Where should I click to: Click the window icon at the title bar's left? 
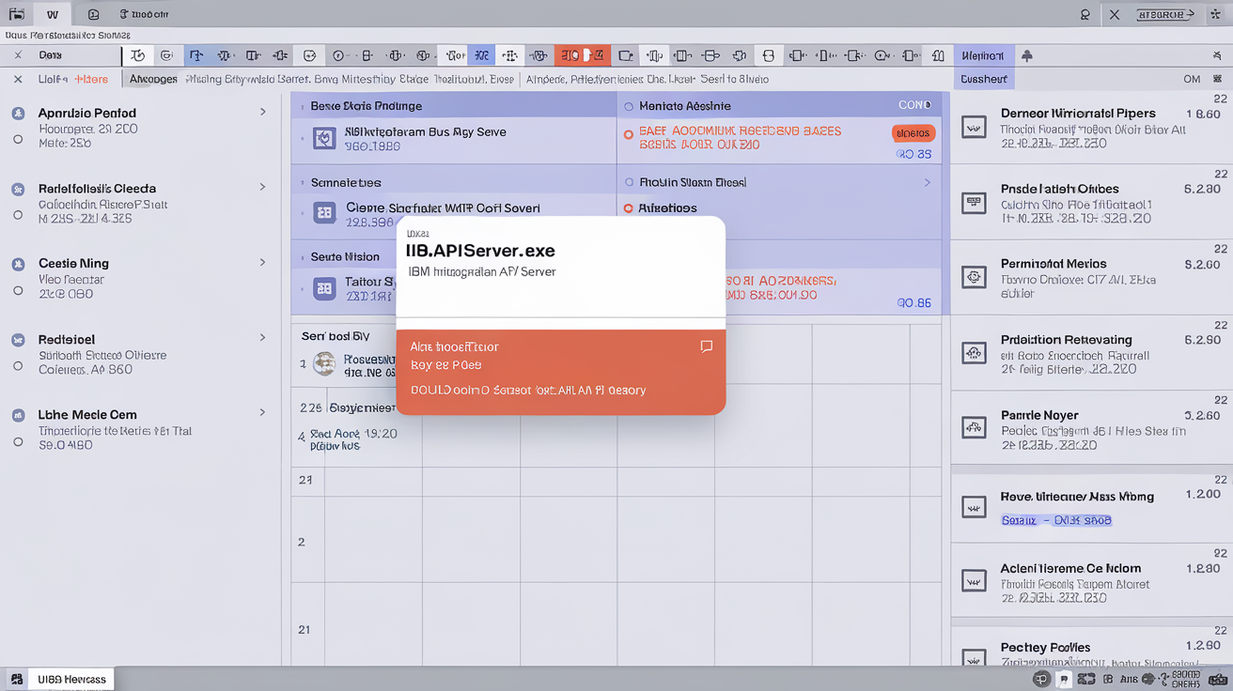pyautogui.click(x=16, y=15)
